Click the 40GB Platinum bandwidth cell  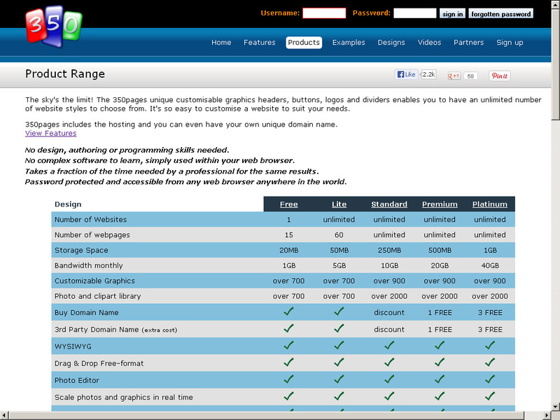[489, 266]
